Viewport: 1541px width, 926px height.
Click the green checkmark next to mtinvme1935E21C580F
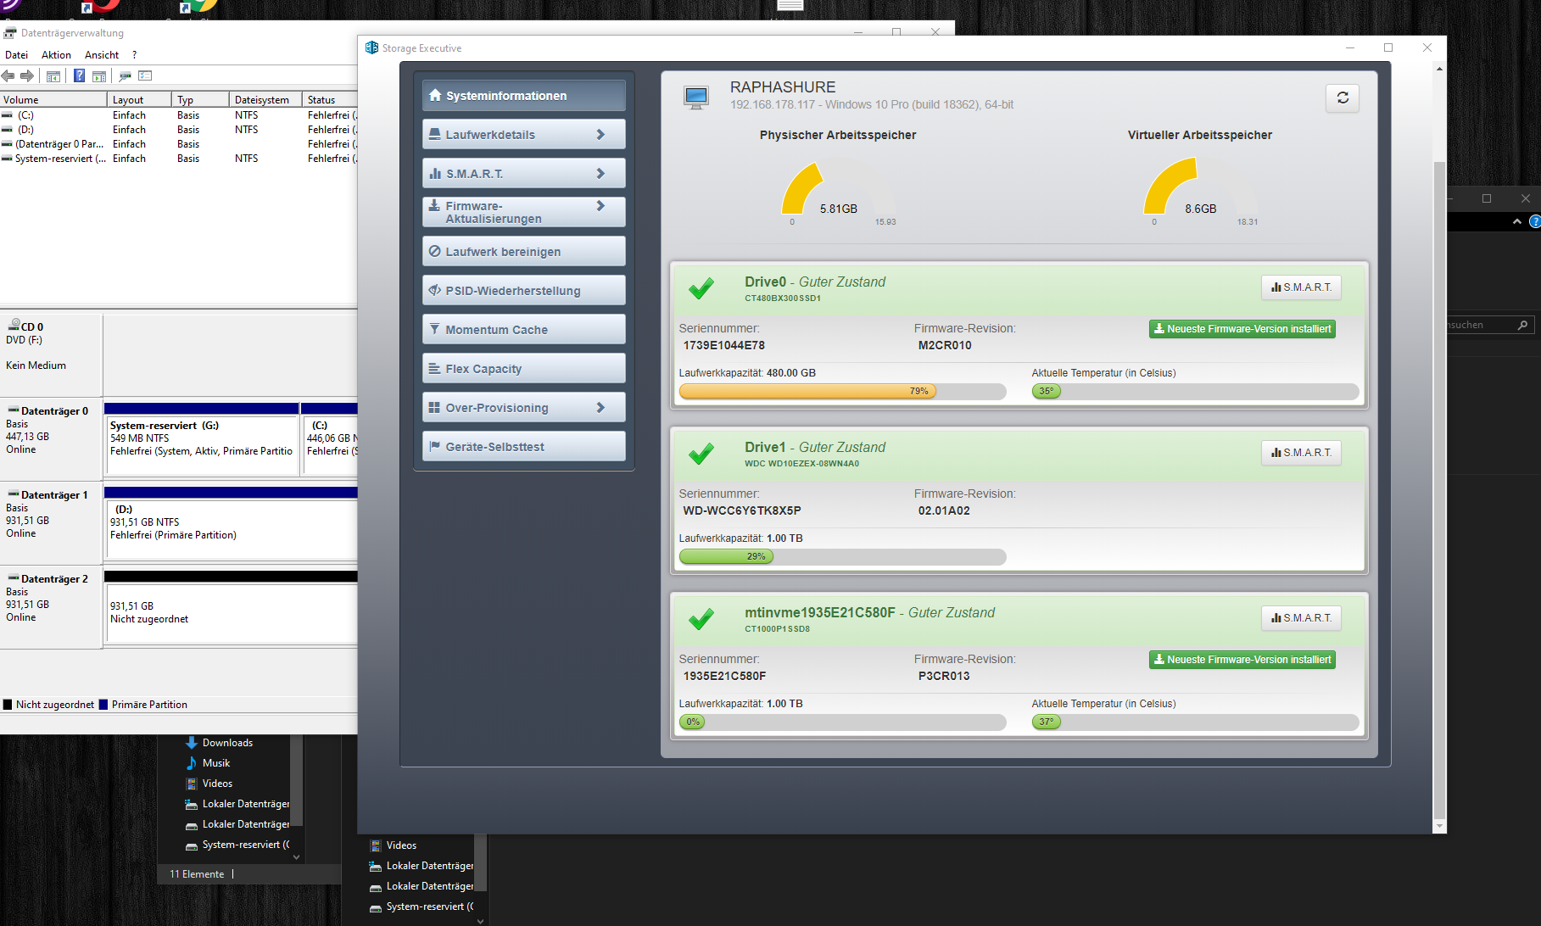[x=701, y=619]
